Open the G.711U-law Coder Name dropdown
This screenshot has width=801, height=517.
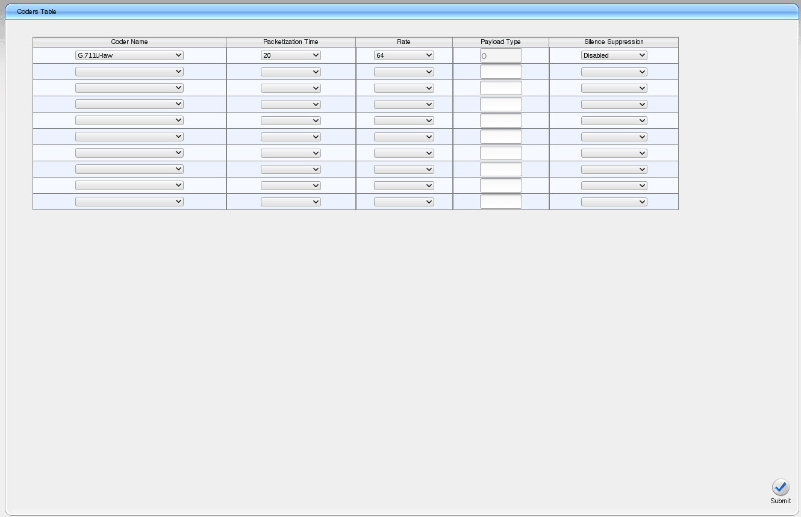[x=129, y=55]
